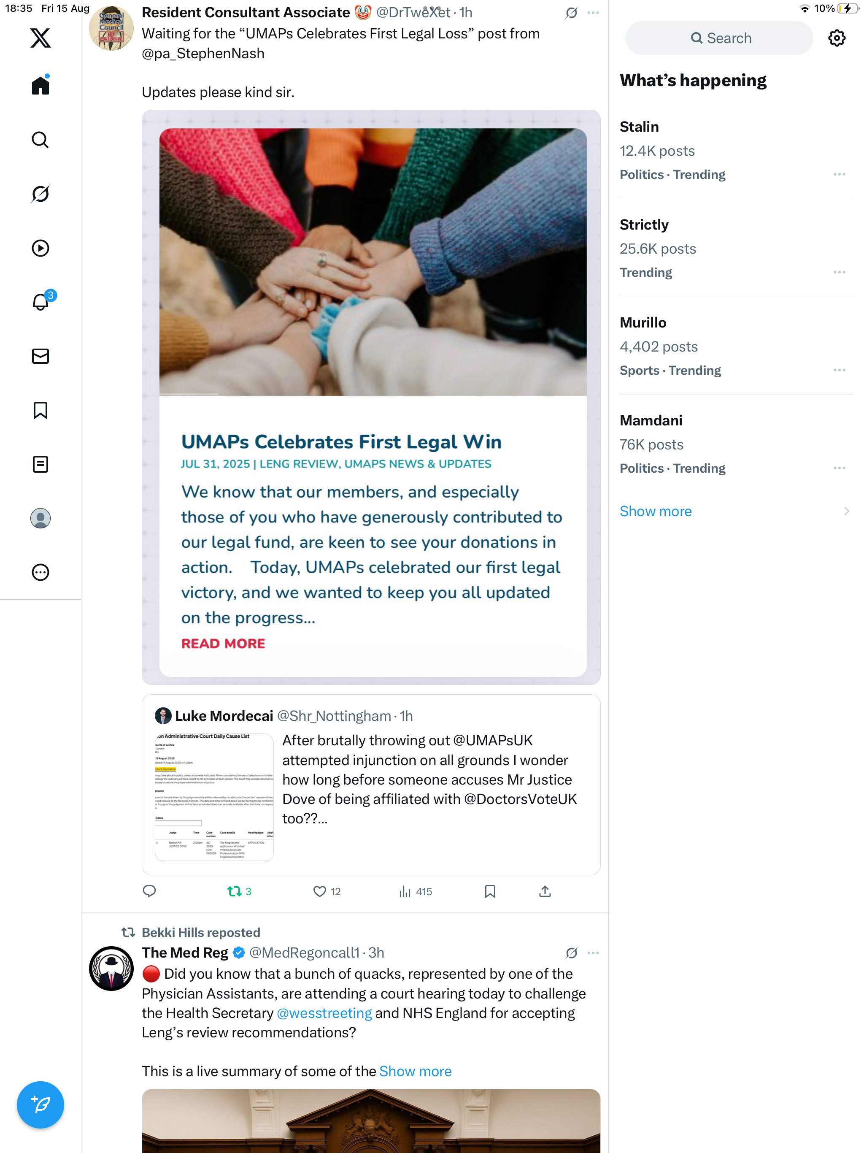Click the @wesstreeting mention link
The height and width of the screenshot is (1153, 864).
coord(324,1013)
